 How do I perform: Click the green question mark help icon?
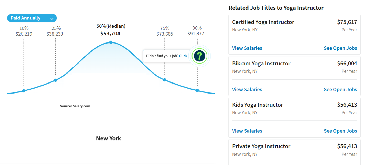click(x=200, y=56)
